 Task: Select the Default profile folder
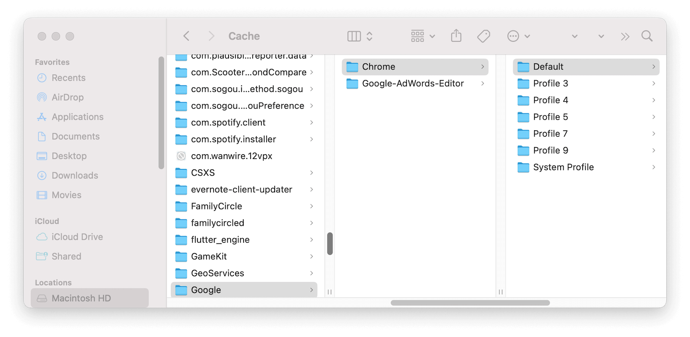tap(586, 67)
